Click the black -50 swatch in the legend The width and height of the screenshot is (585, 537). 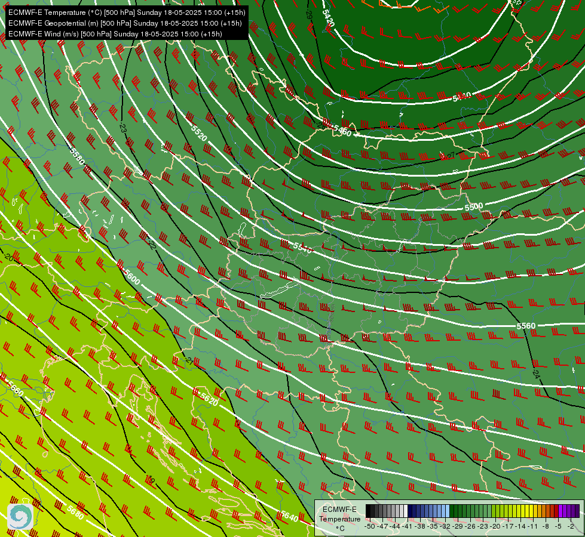coord(368,511)
